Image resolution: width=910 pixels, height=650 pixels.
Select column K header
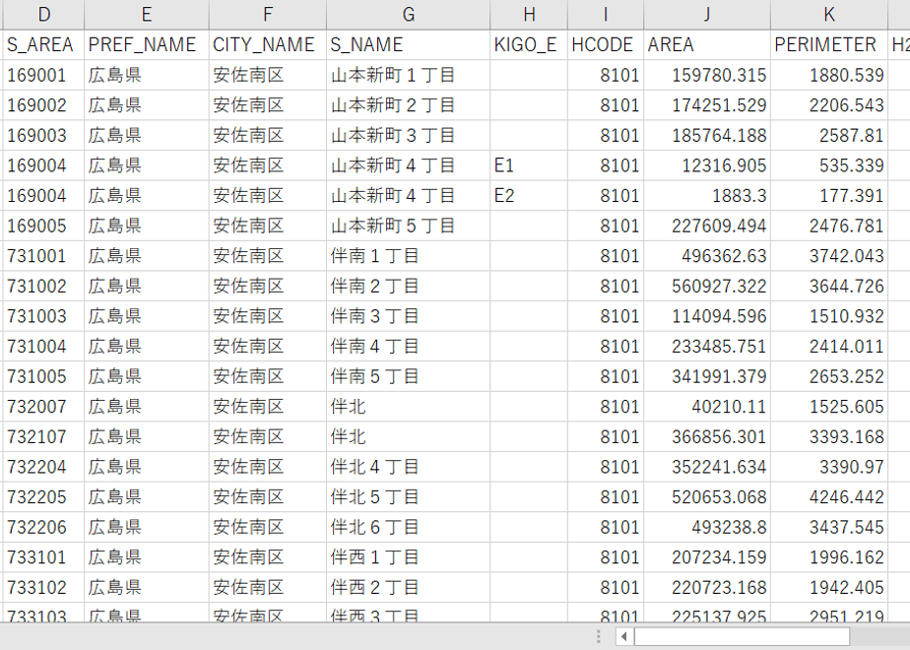[x=829, y=15]
